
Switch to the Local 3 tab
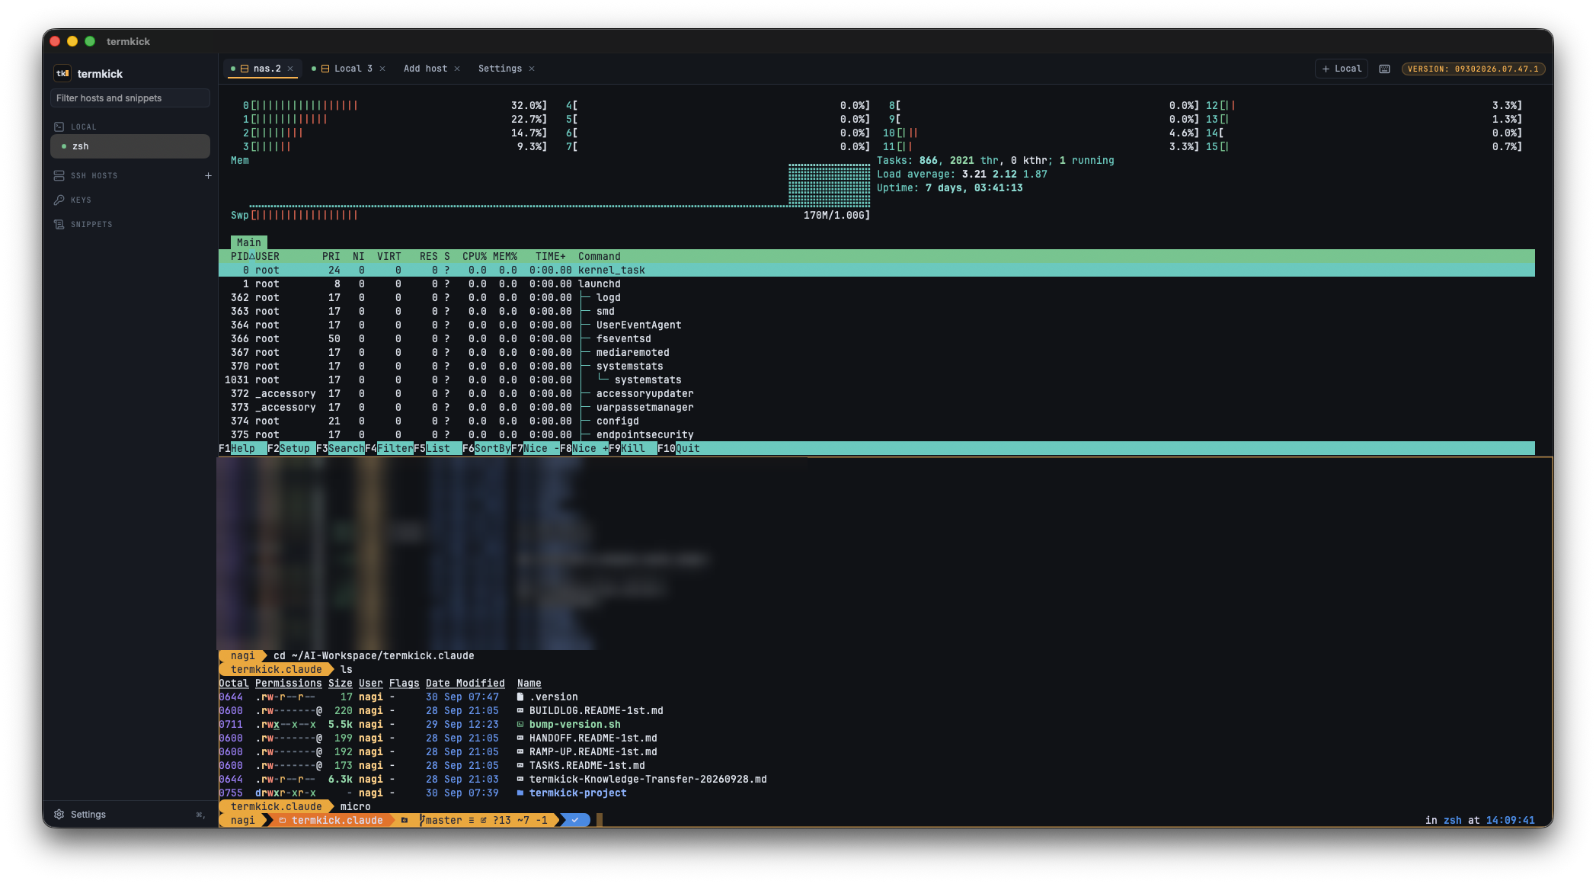(348, 69)
